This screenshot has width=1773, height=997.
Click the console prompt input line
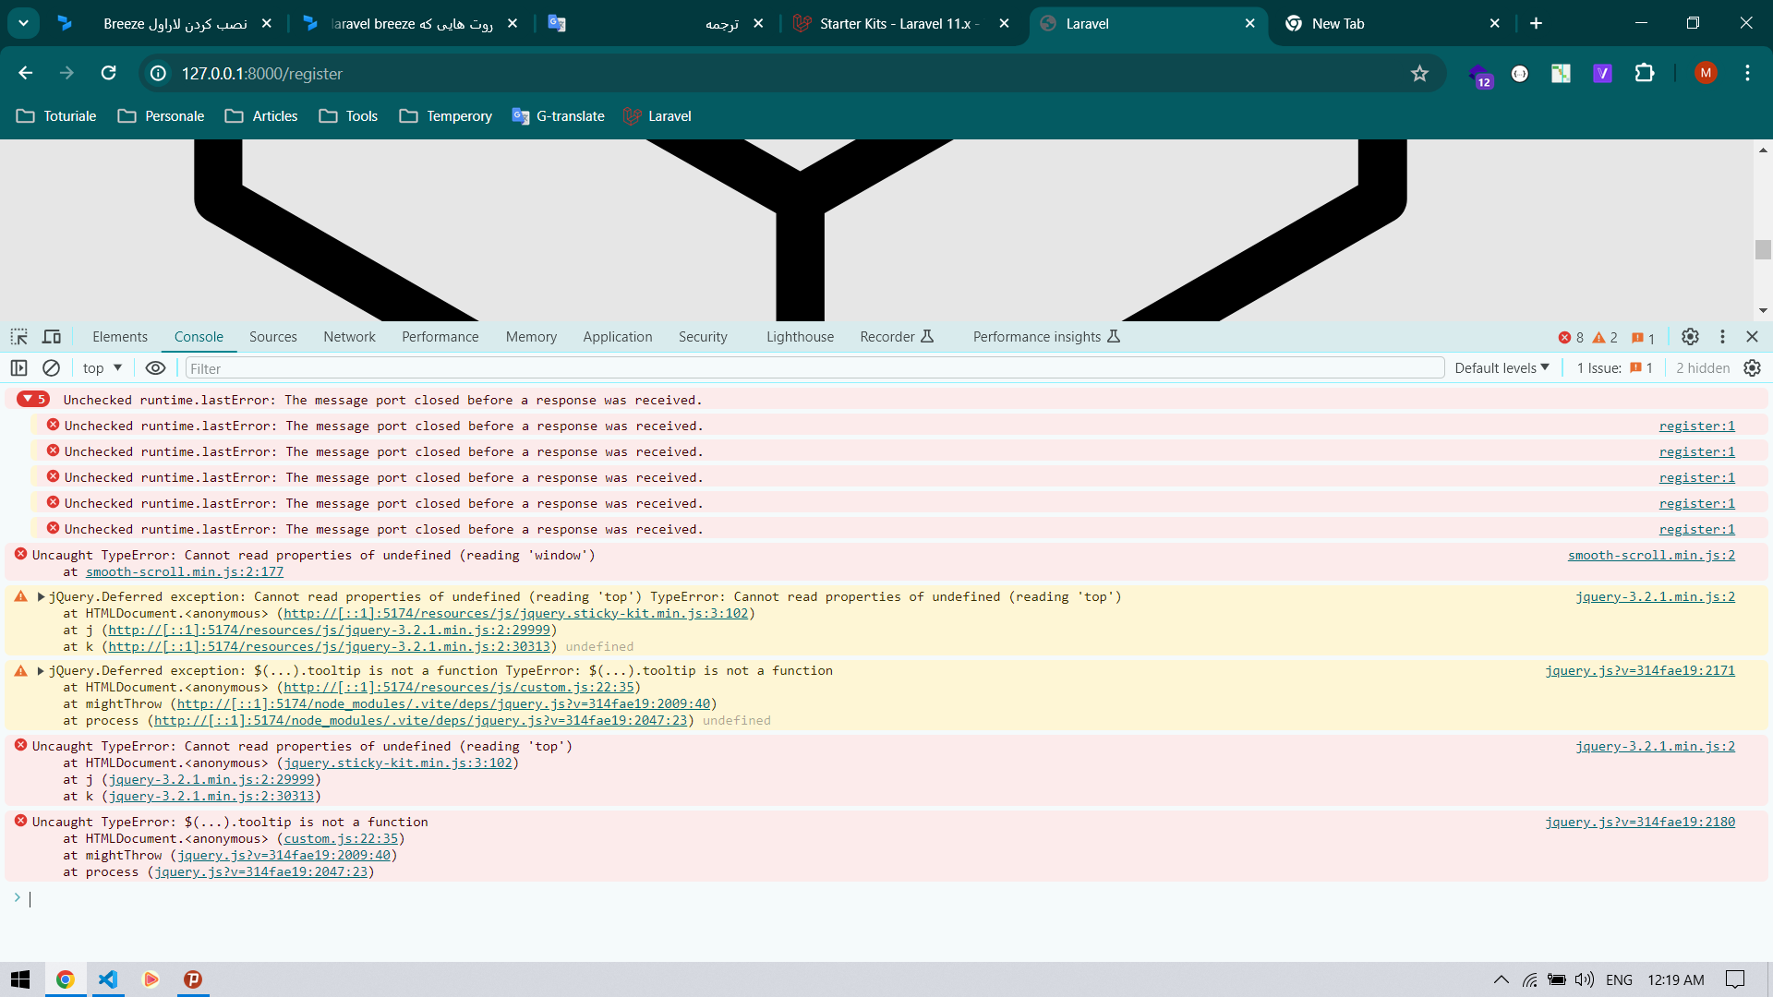click(x=886, y=898)
